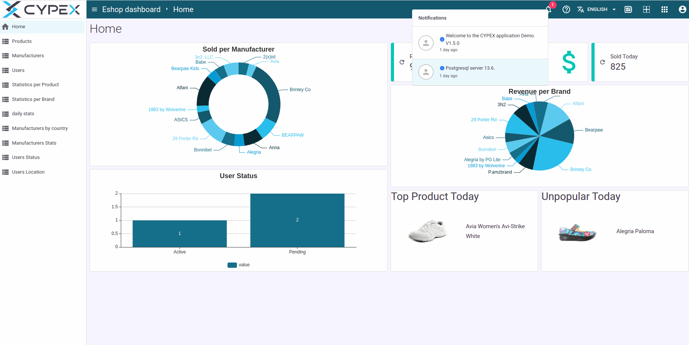Click the Avia Women's Avi-Strike White text
Image resolution: width=689 pixels, height=345 pixels.
pos(495,231)
